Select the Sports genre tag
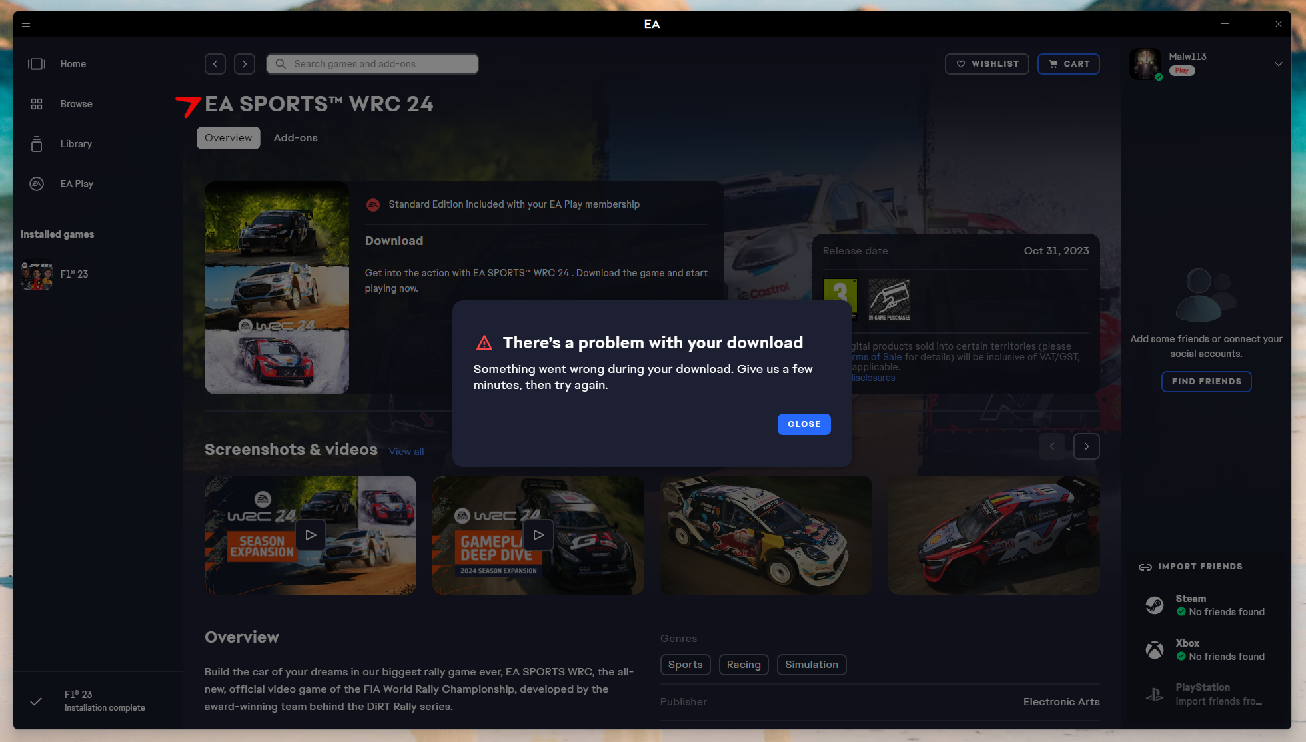This screenshot has height=742, width=1306. tap(685, 665)
